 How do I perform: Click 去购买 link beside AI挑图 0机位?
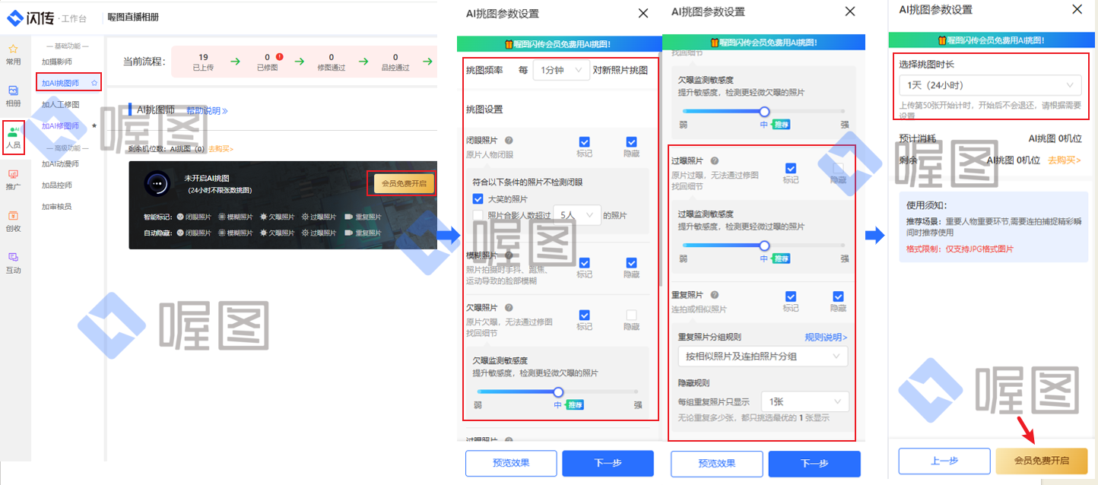tap(1065, 160)
